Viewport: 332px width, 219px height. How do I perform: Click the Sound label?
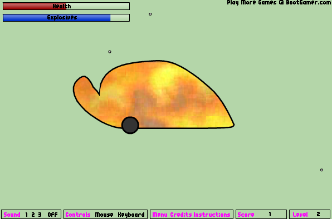[12, 215]
